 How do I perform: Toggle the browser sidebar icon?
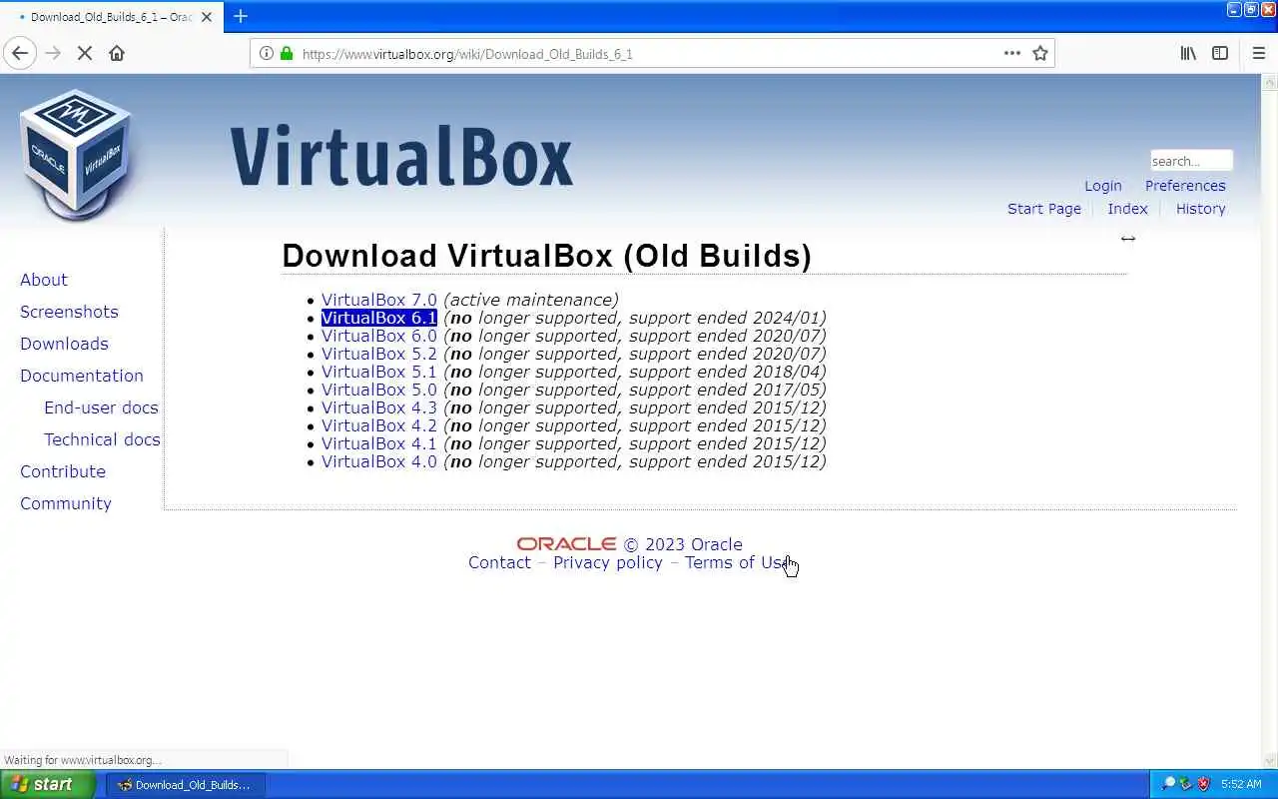[x=1220, y=53]
